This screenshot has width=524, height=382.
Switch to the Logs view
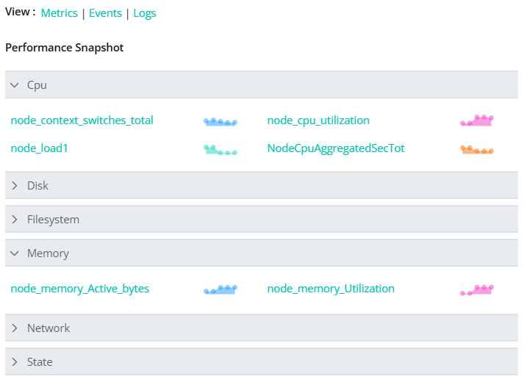[145, 13]
